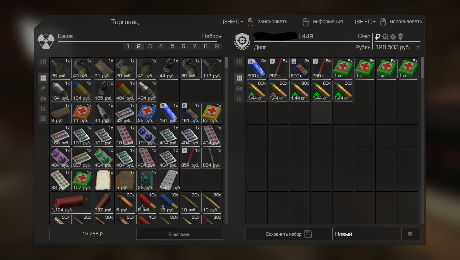The height and width of the screenshot is (260, 460).
Task: Select the 6 руб. bullet stack
Action: [125, 203]
